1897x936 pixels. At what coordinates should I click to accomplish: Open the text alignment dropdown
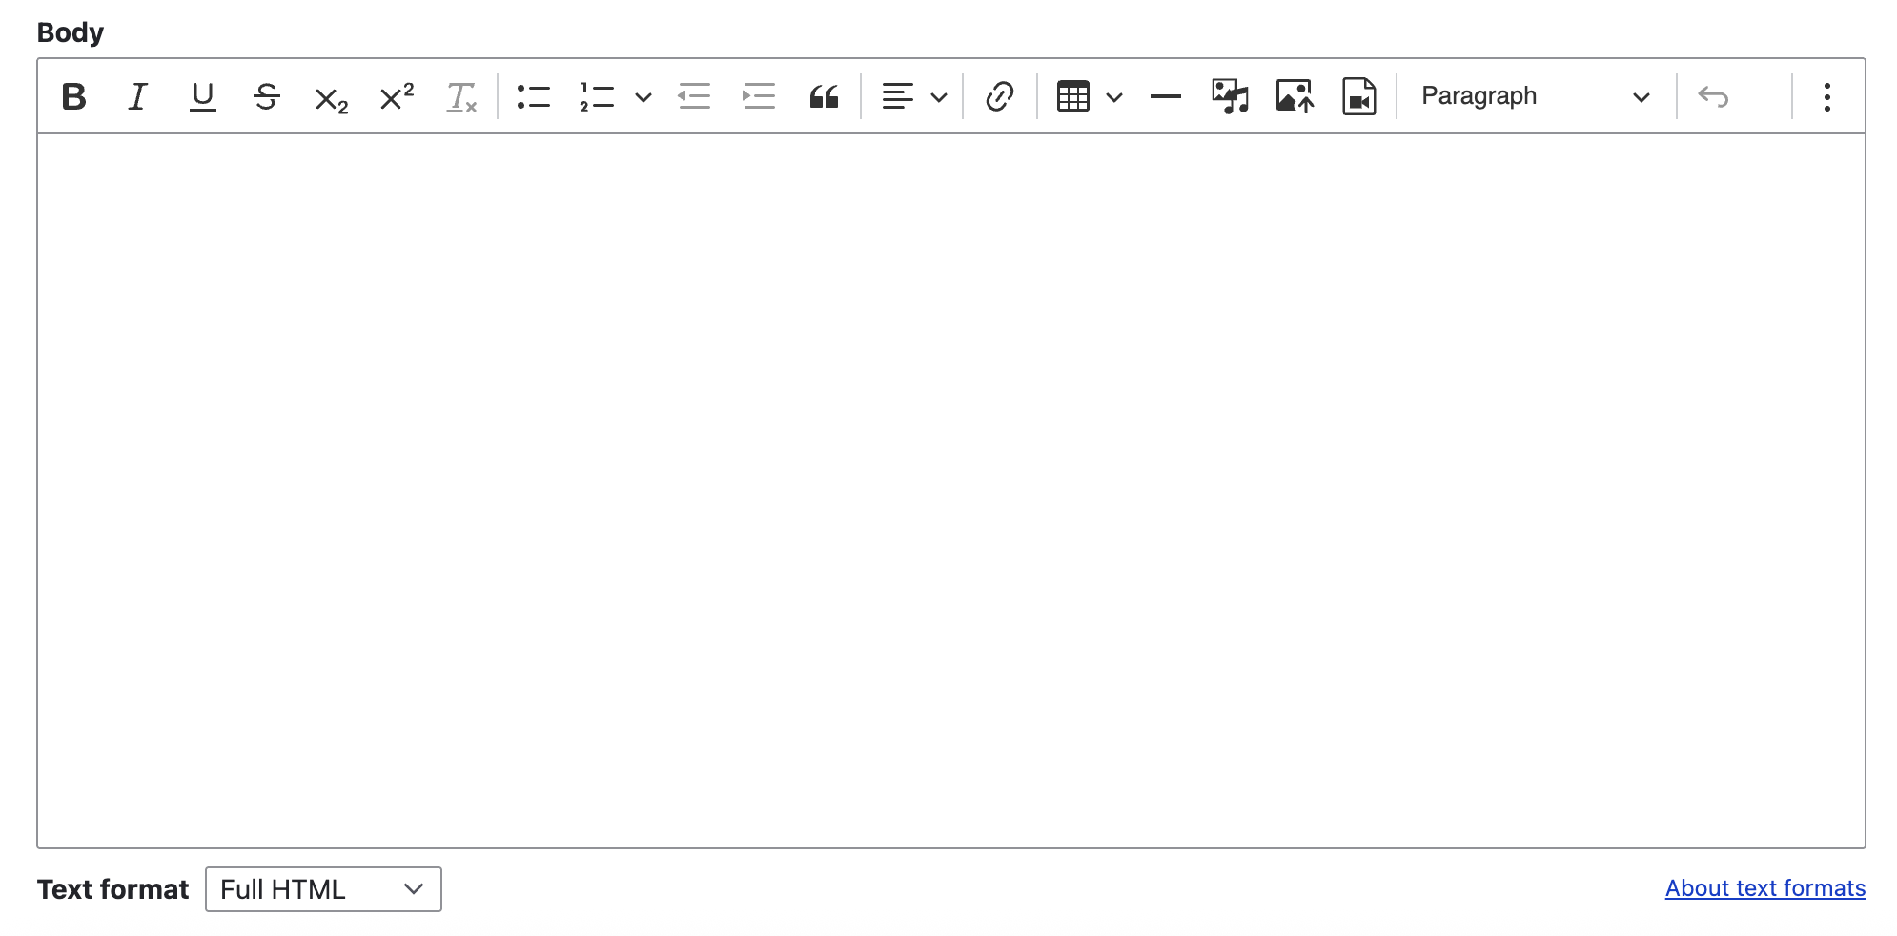pyautogui.click(x=940, y=97)
